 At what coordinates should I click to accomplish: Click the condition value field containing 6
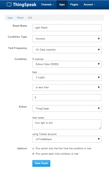67,97
